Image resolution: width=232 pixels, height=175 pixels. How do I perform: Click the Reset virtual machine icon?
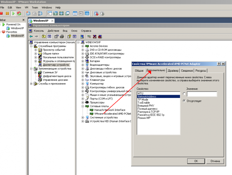point(19,13)
